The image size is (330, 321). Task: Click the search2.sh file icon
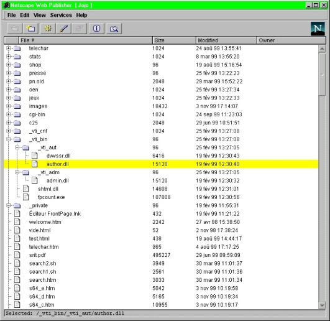click(x=17, y=263)
